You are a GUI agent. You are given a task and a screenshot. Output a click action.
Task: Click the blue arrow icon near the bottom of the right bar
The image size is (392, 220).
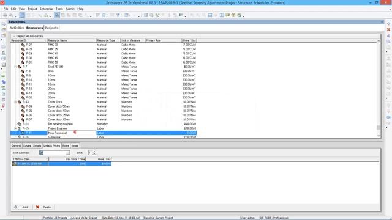[x=388, y=117]
